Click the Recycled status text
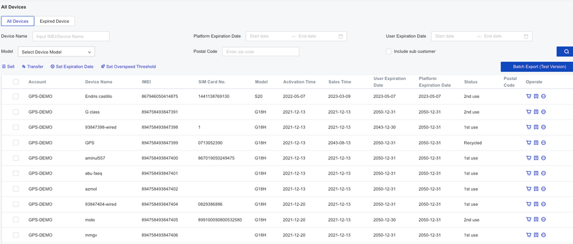This screenshot has width=573, height=244. pos(473,142)
